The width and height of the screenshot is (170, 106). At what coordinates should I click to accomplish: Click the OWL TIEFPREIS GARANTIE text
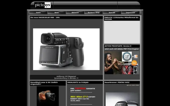tap(83, 90)
